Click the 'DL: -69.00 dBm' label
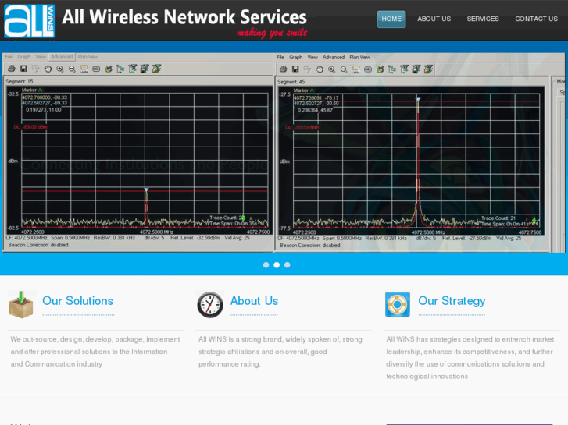Viewport: 568px width, 425px height. pos(30,127)
